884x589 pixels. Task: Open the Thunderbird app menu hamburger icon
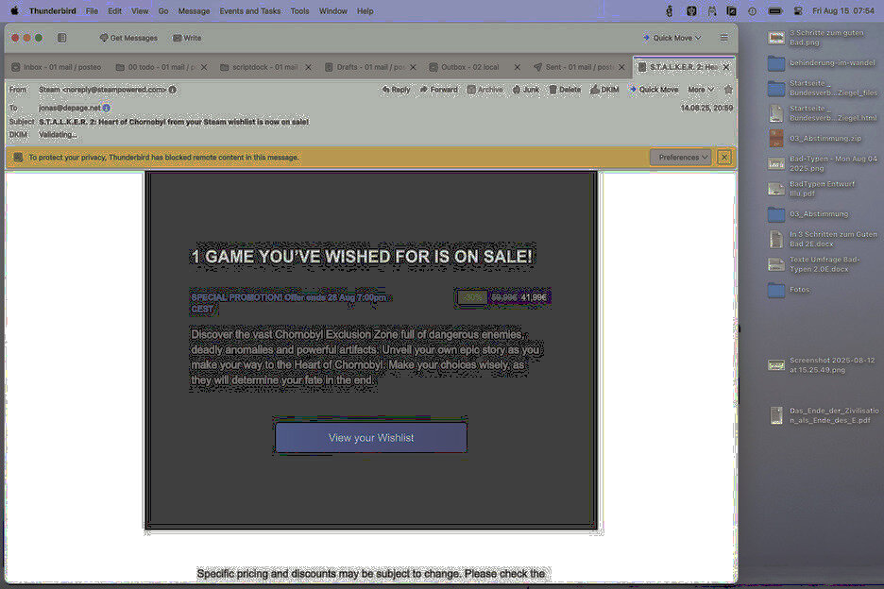click(x=723, y=38)
